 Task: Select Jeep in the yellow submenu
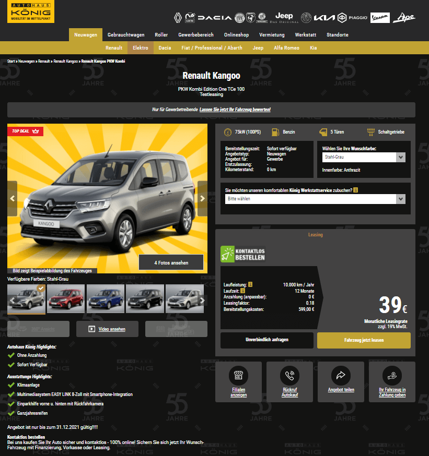click(258, 47)
